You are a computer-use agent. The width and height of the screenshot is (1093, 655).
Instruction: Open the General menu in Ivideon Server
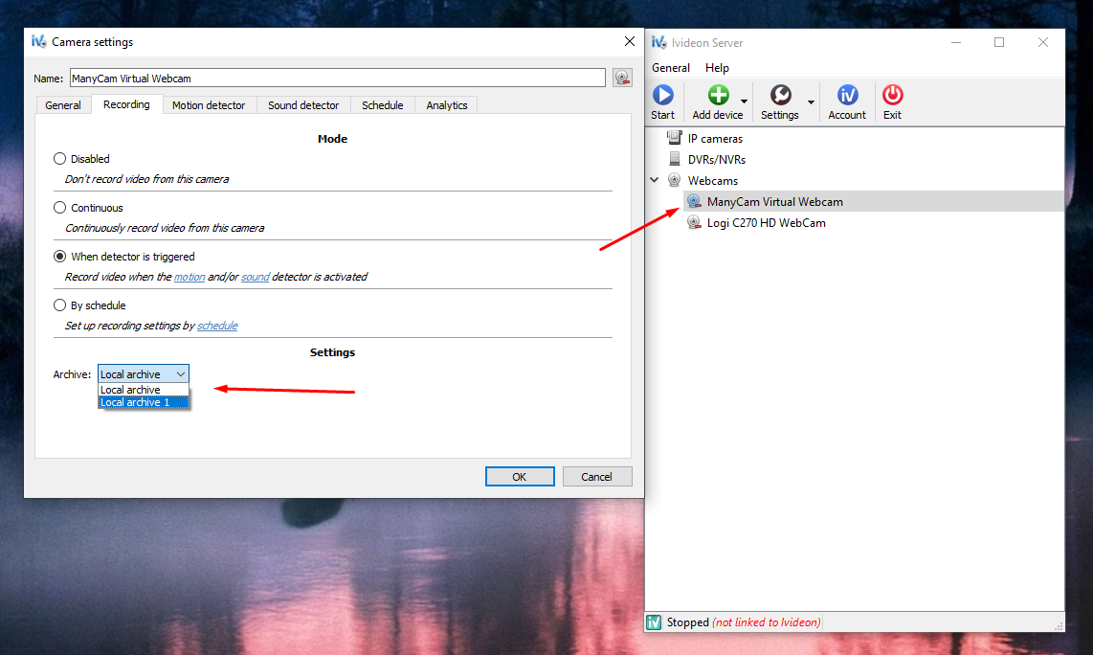point(671,68)
